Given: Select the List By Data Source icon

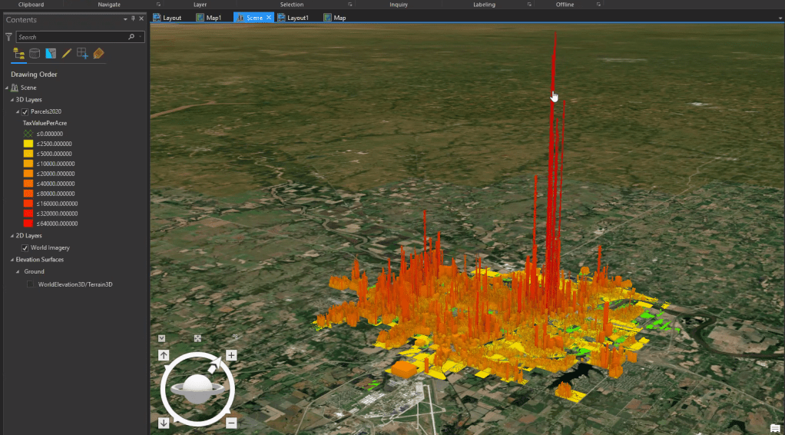Looking at the screenshot, I should tap(35, 54).
